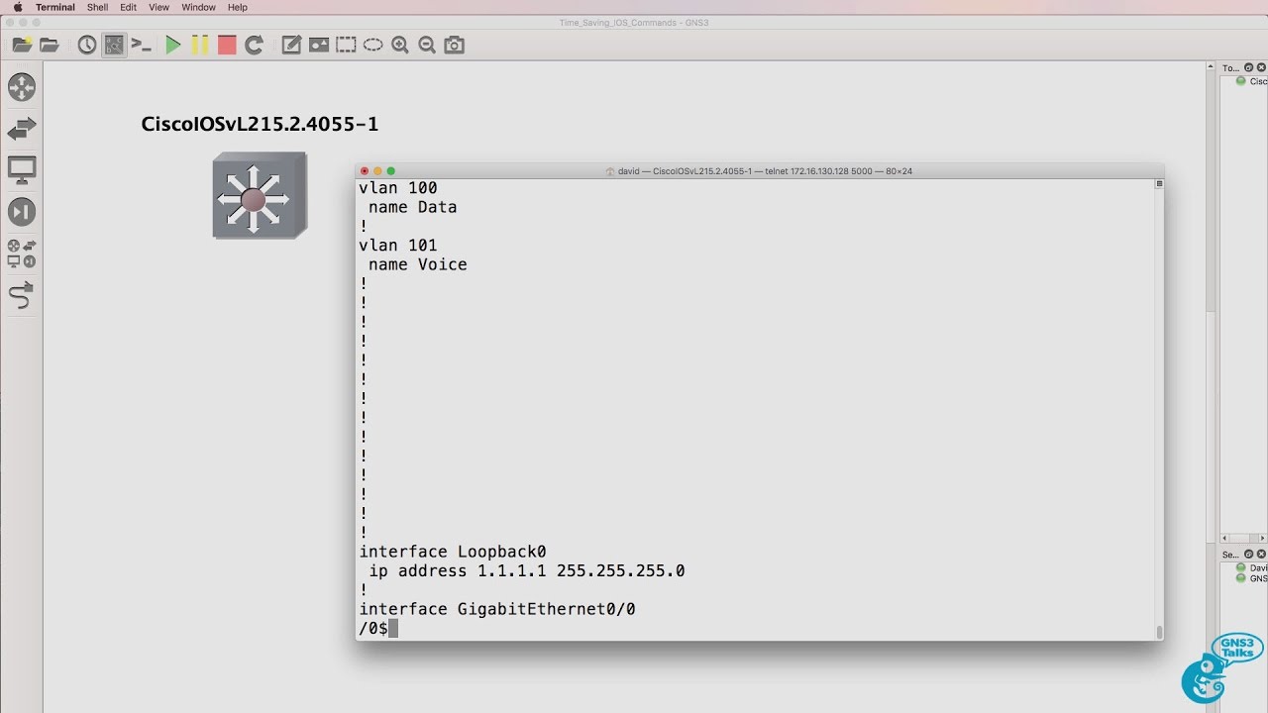The height and width of the screenshot is (713, 1268).
Task: Click 'vlan 101' line in terminal
Action: coord(398,246)
